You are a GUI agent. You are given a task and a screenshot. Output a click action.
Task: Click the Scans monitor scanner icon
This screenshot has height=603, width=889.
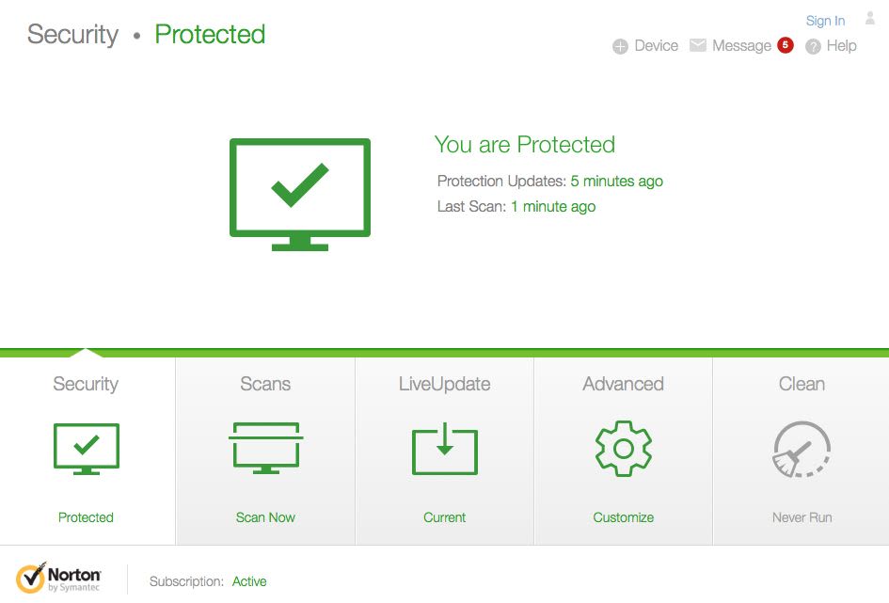click(265, 449)
